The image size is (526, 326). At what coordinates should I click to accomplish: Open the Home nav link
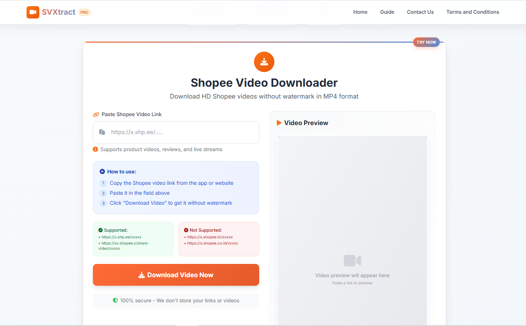[x=360, y=12]
